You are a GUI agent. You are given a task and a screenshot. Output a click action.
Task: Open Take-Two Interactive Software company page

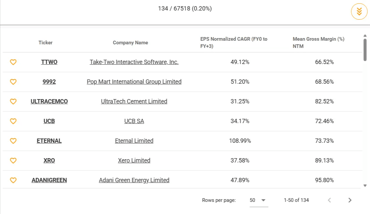(134, 62)
